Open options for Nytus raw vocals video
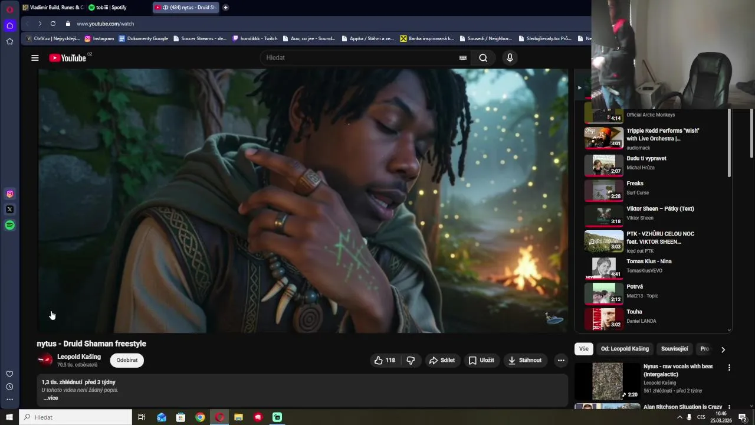This screenshot has width=755, height=425. pyautogui.click(x=729, y=367)
